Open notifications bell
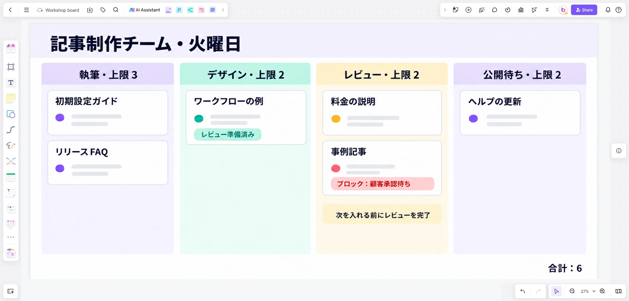The image size is (629, 301). click(x=608, y=10)
